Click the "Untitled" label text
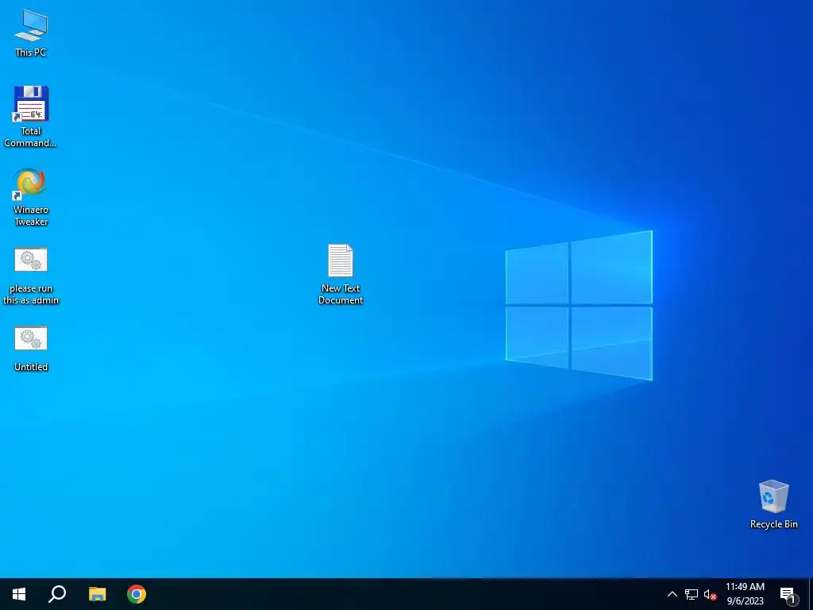The width and height of the screenshot is (813, 610). pos(31,367)
